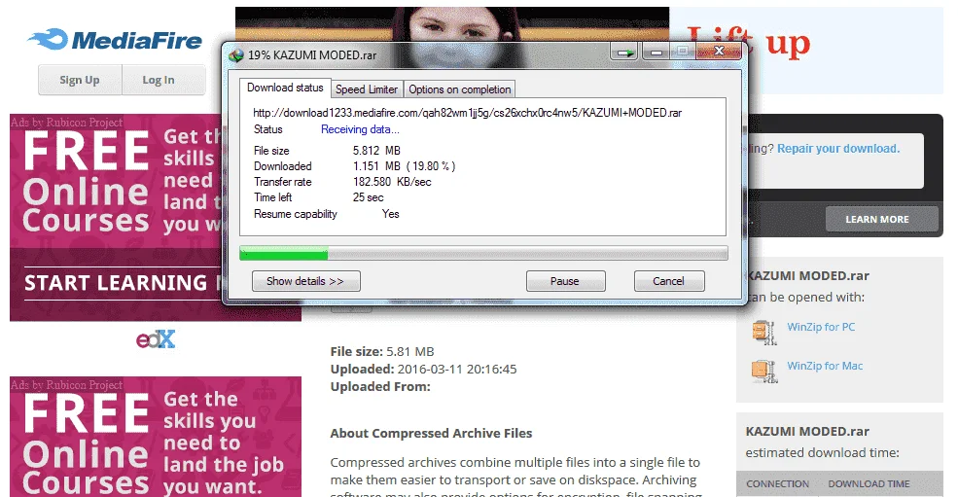
Task: Click the Uploaded: 2016-03-11 20:16:45 text
Action: click(423, 370)
